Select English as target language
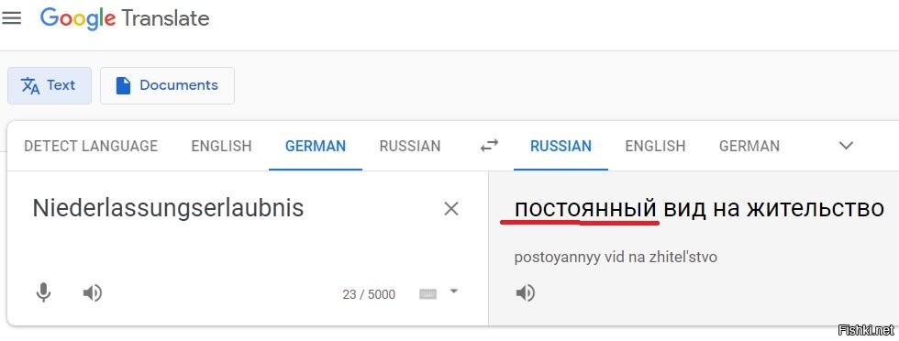Image resolution: width=899 pixels, height=341 pixels. (x=655, y=146)
